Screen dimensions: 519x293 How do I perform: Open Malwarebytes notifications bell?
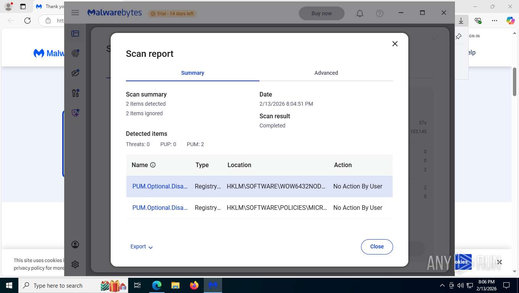click(x=360, y=13)
